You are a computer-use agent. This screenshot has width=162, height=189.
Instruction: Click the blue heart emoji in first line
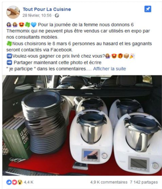[34, 25]
